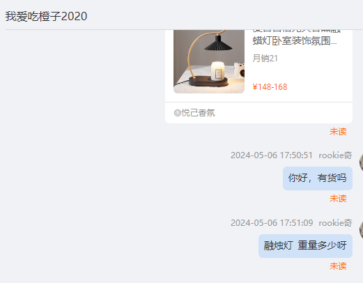Viewport: 363px width, 283px height.
Task: Click sender name rookie奇 at 17:50:51
Action: (335, 155)
